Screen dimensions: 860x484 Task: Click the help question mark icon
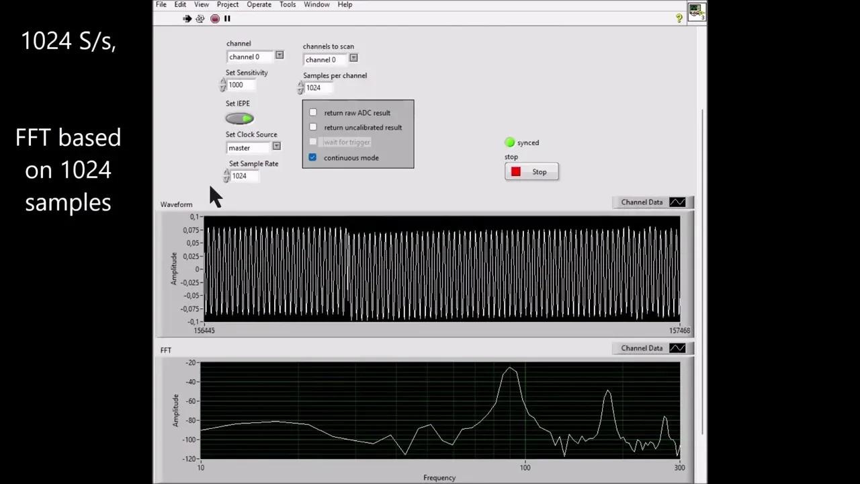pyautogui.click(x=679, y=18)
